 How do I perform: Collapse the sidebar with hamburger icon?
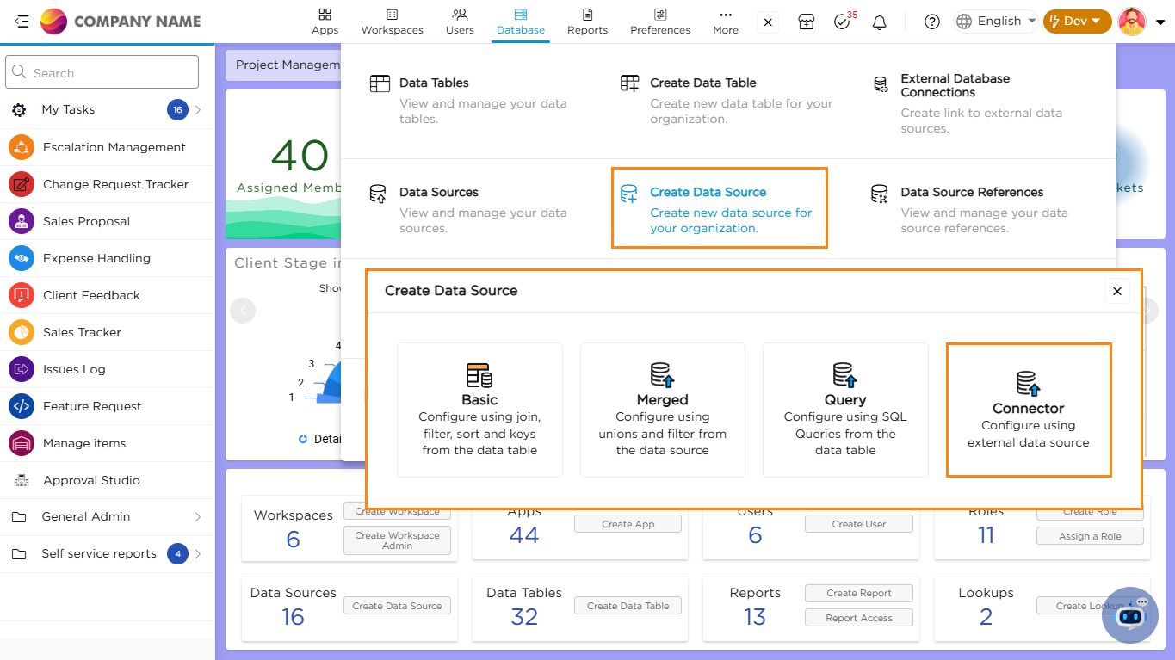click(x=22, y=22)
